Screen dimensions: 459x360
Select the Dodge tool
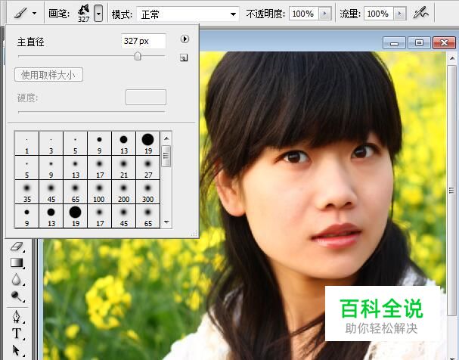[17, 296]
